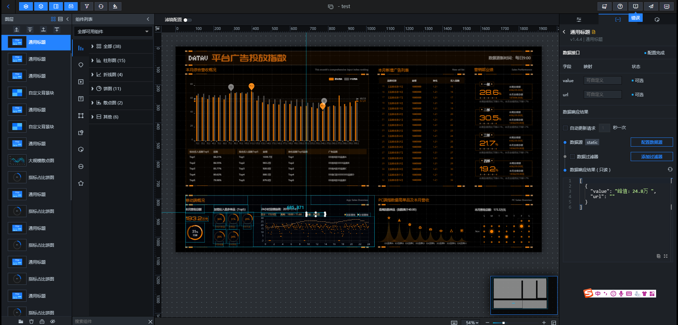
Task: Select the map category hexagon icon
Action: point(81,65)
